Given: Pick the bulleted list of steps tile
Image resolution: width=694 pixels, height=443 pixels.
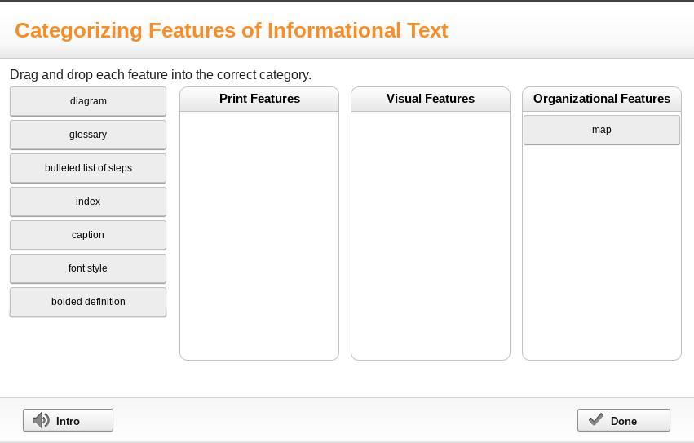Looking at the screenshot, I should pyautogui.click(x=88, y=168).
